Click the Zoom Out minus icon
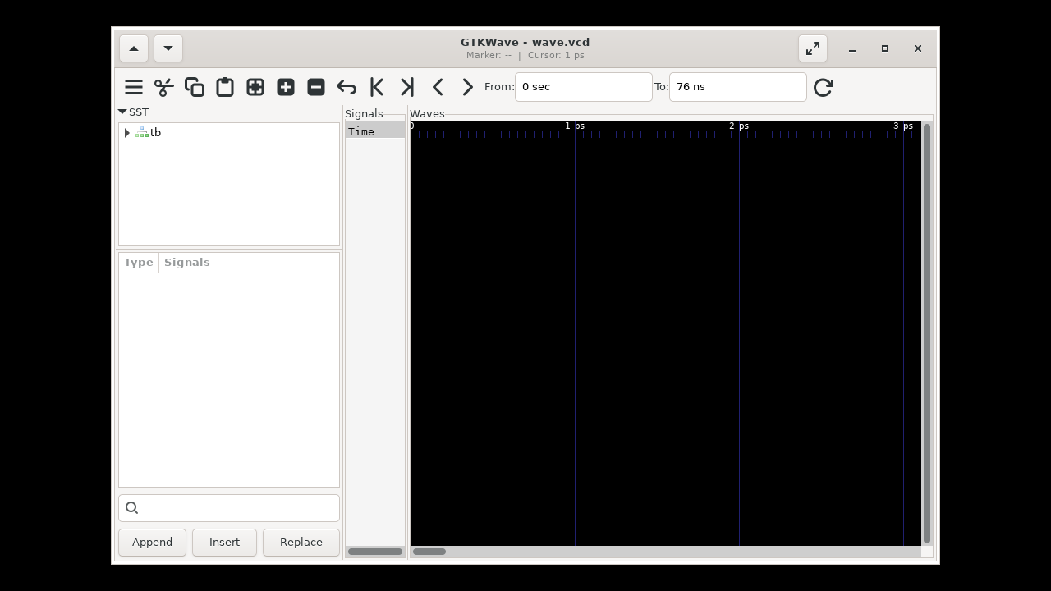 coord(316,87)
